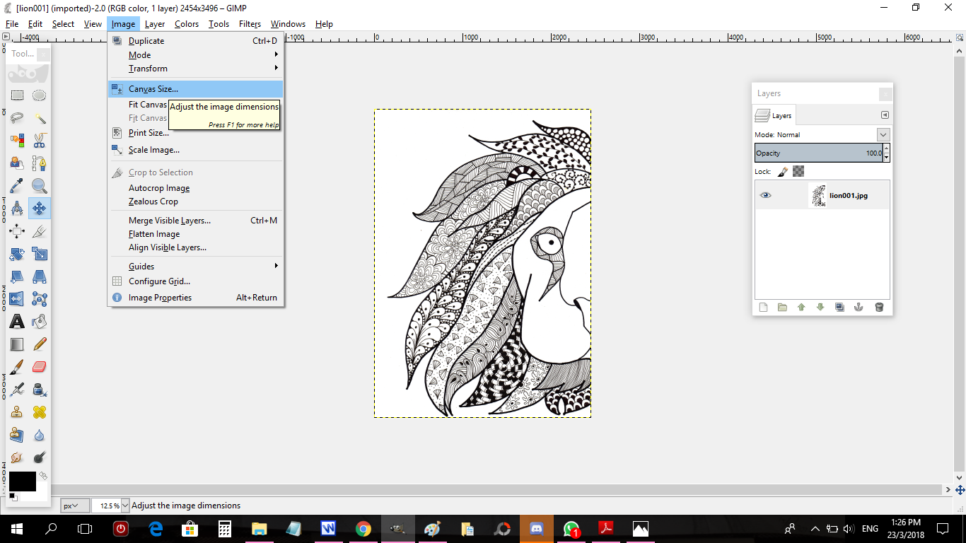Select the Flip tool
The width and height of the screenshot is (966, 543).
(17, 299)
